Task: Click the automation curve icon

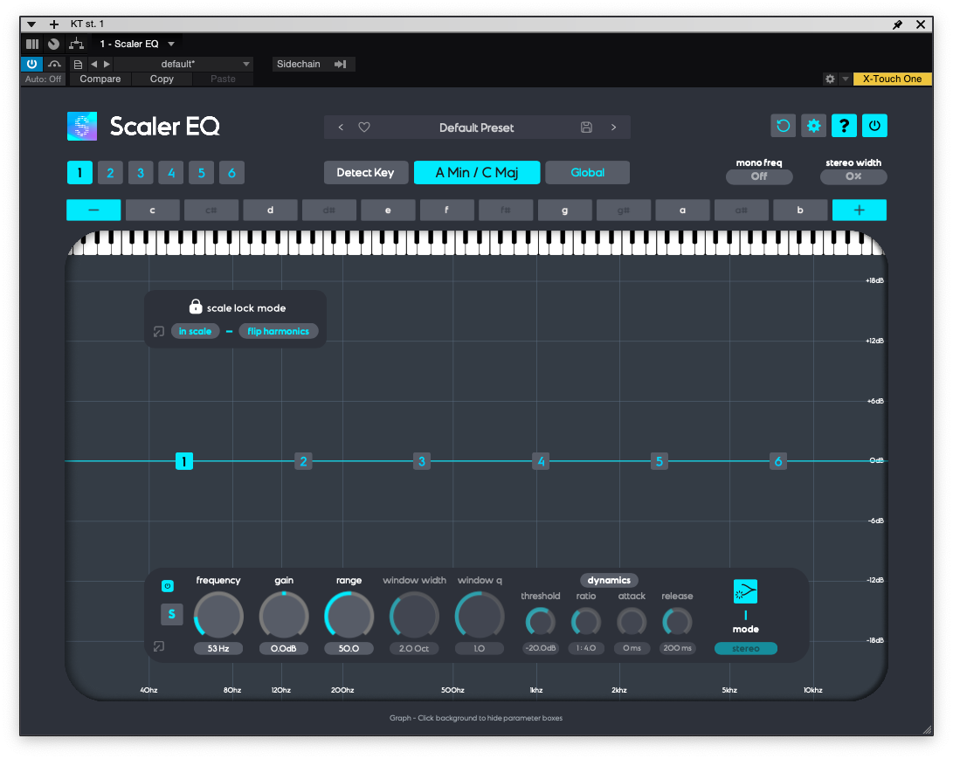Action: pyautogui.click(x=55, y=64)
